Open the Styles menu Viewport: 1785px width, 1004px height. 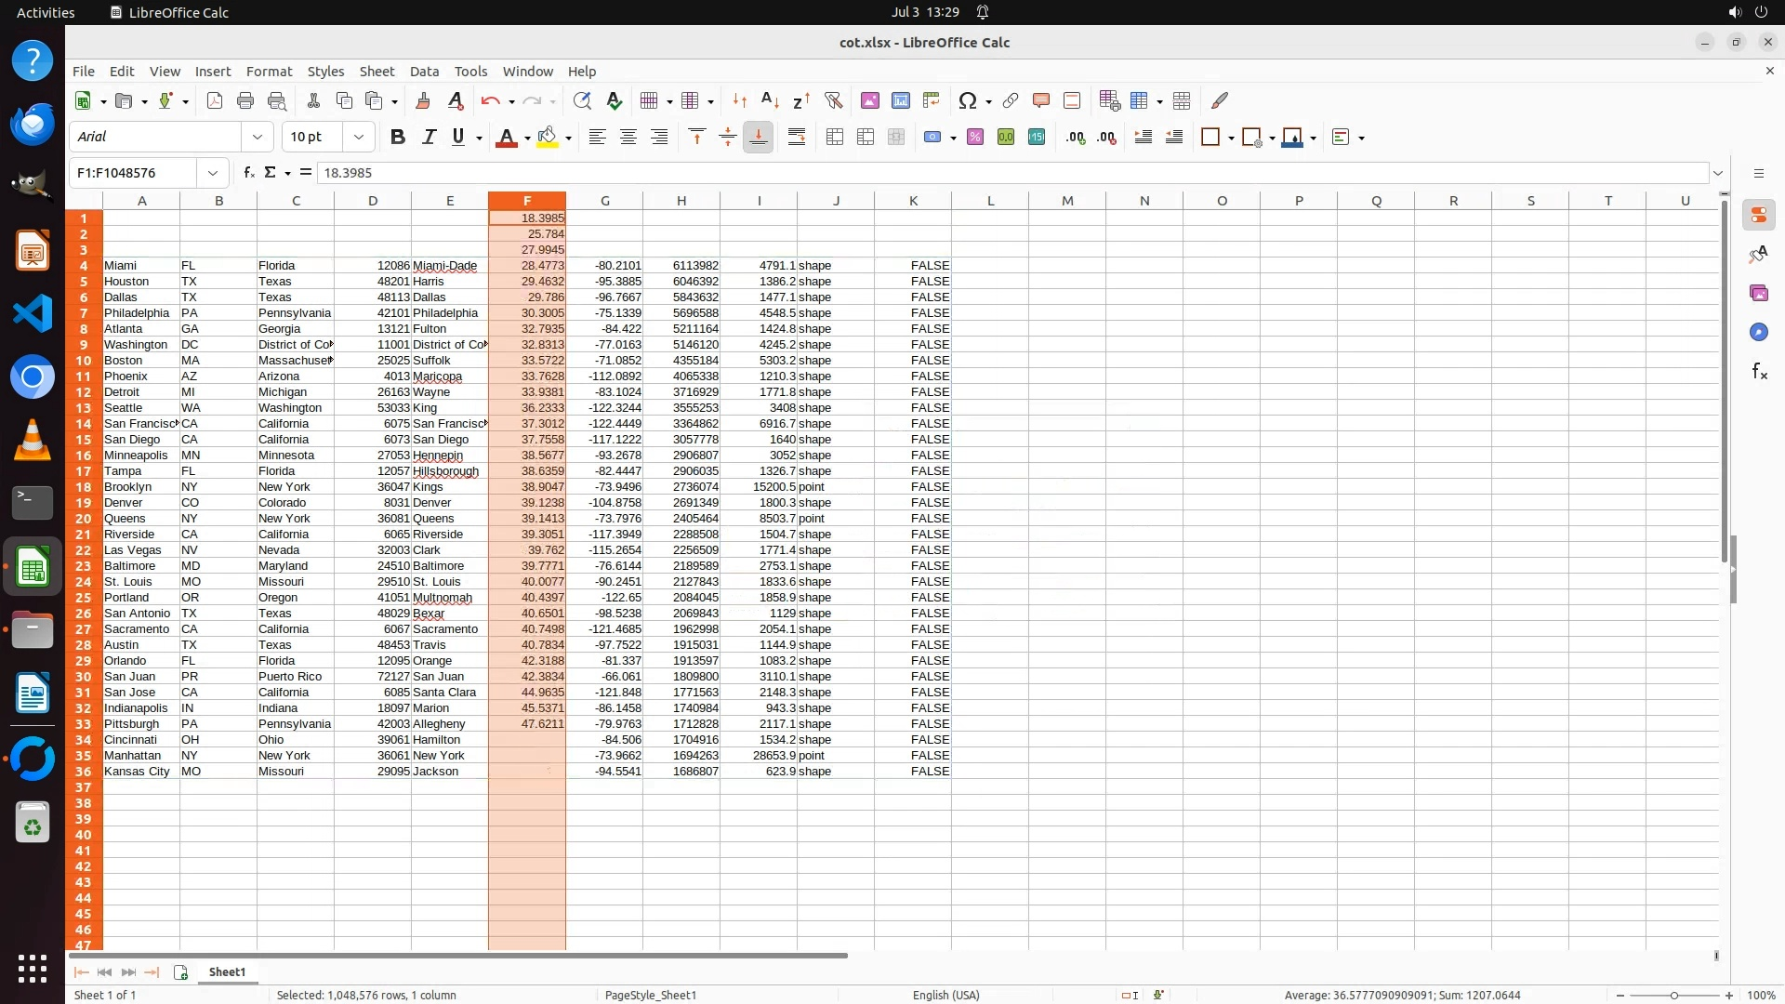325,72
